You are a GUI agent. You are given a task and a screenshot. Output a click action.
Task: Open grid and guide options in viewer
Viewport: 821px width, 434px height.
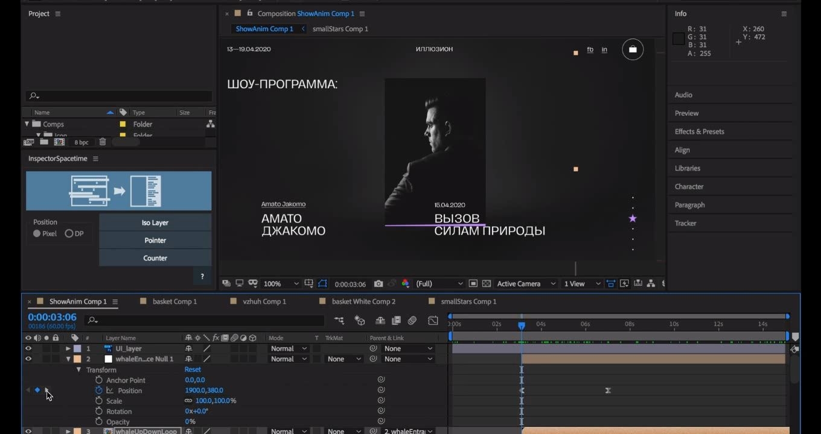[x=309, y=284]
